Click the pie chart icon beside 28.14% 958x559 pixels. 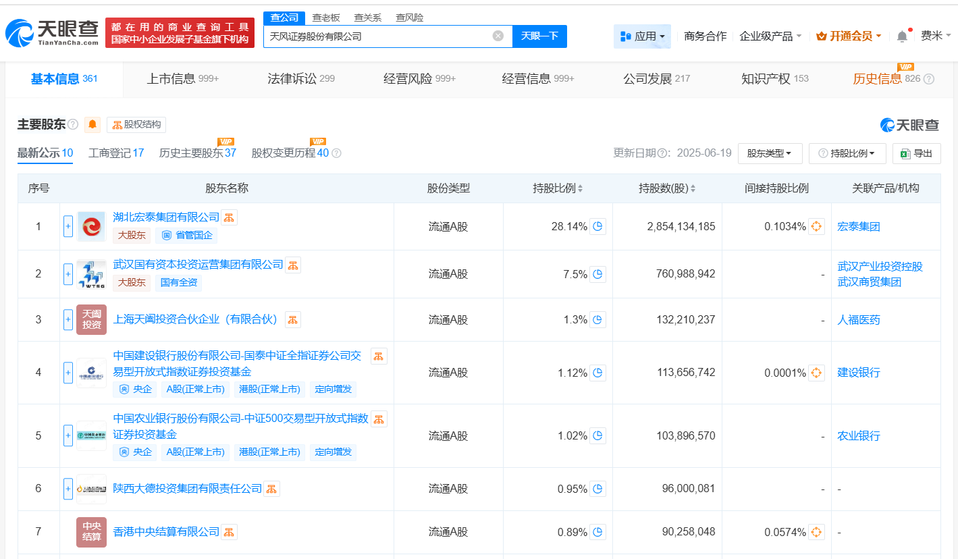pyautogui.click(x=597, y=227)
